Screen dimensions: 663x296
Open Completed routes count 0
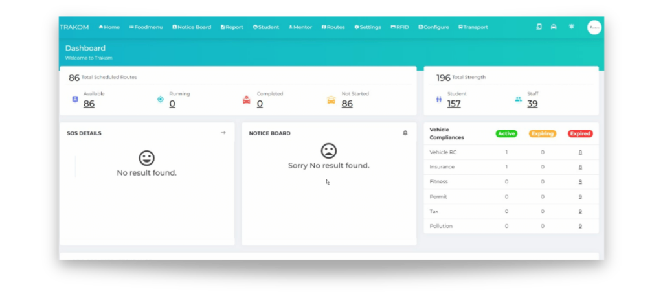(260, 104)
